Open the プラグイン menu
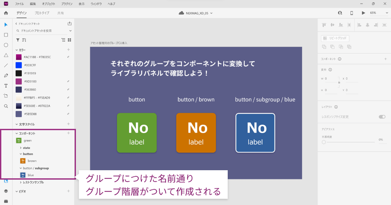Viewport: 391px width, 205px height. (x=66, y=3)
